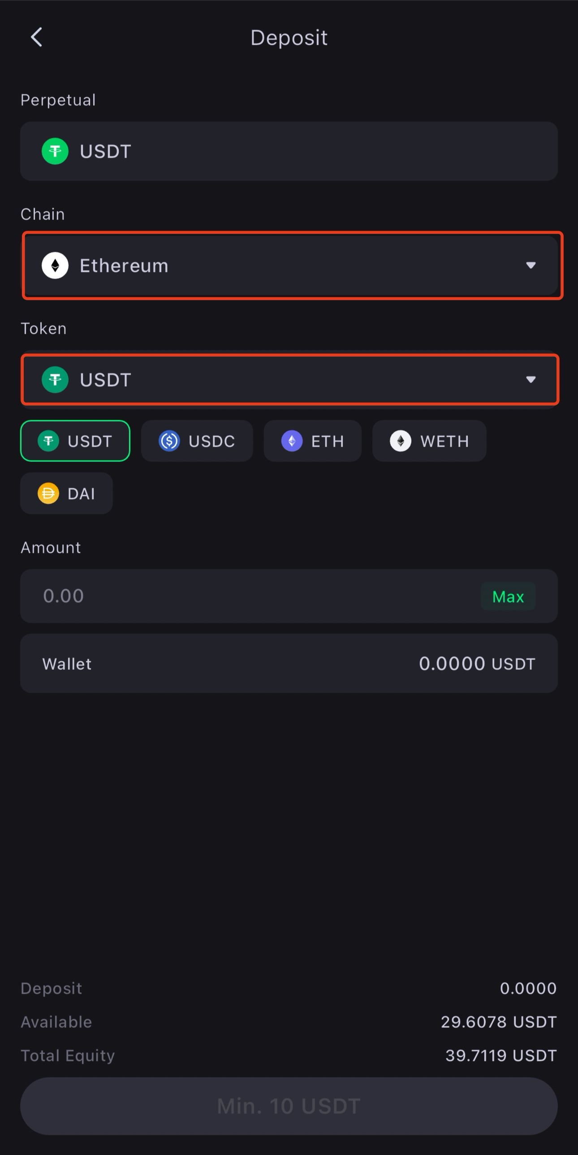The image size is (578, 1155).
Task: Click the Ethereum logo in Chain selector
Action: pyautogui.click(x=55, y=265)
